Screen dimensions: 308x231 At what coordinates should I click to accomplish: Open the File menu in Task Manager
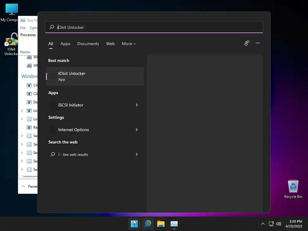[x=23, y=28]
